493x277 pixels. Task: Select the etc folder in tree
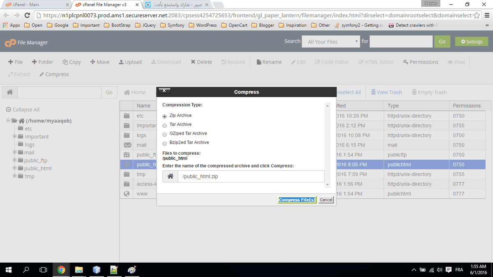28,128
